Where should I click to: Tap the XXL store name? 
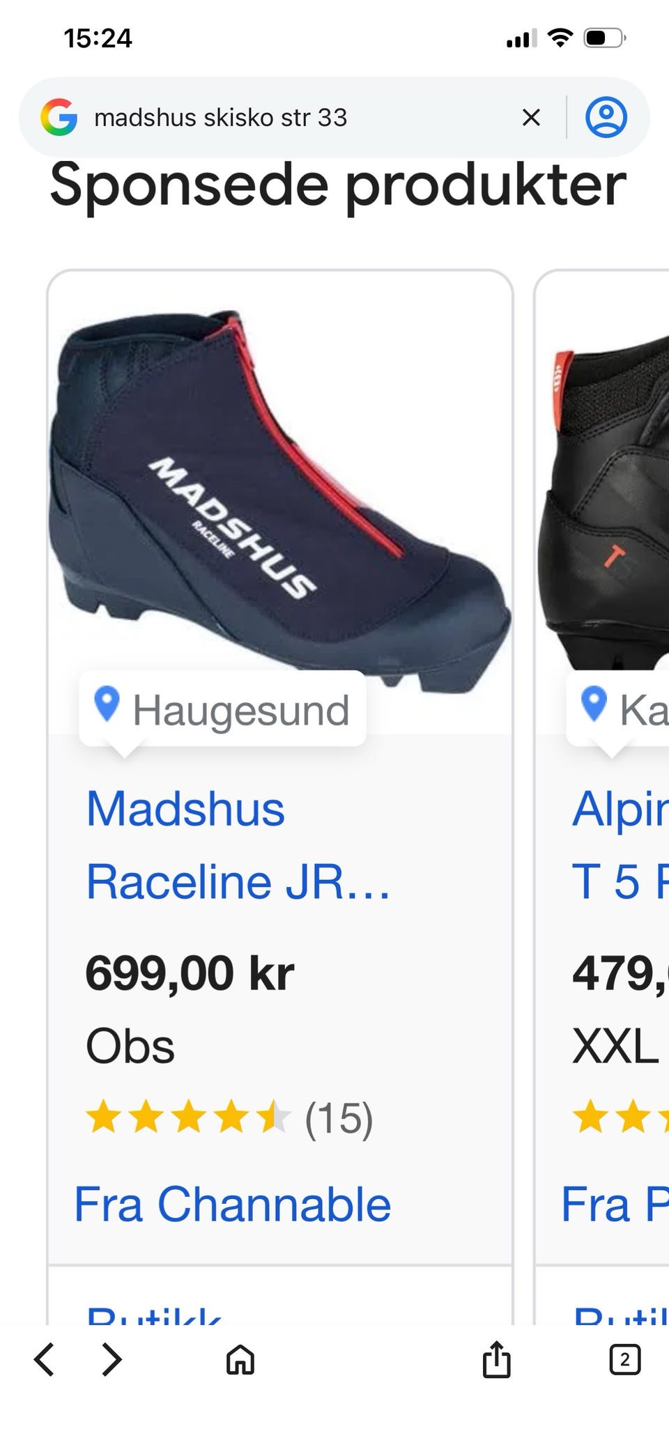click(x=615, y=1046)
